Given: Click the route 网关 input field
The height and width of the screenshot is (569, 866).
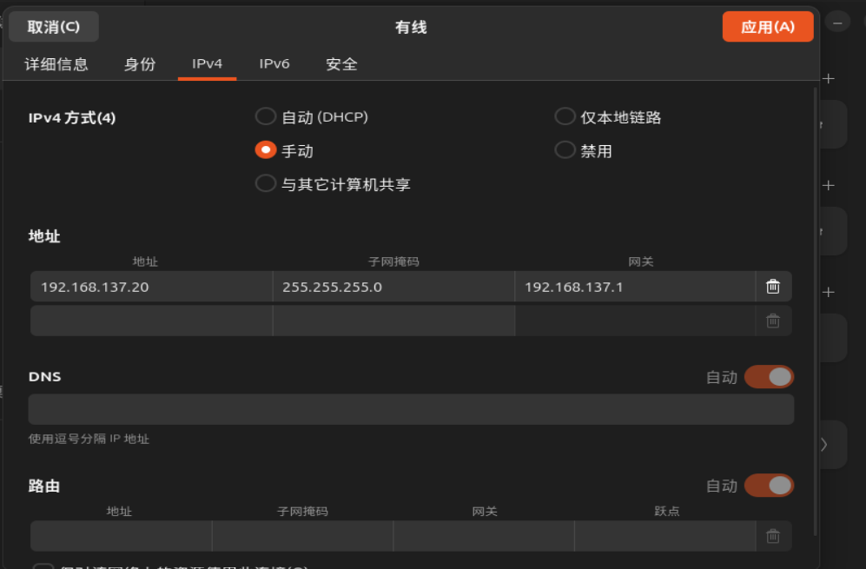Looking at the screenshot, I should [484, 536].
